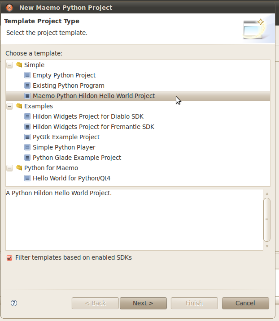Select the Python Glade Example Project template
Image resolution: width=279 pixels, height=321 pixels.
pos(77,158)
